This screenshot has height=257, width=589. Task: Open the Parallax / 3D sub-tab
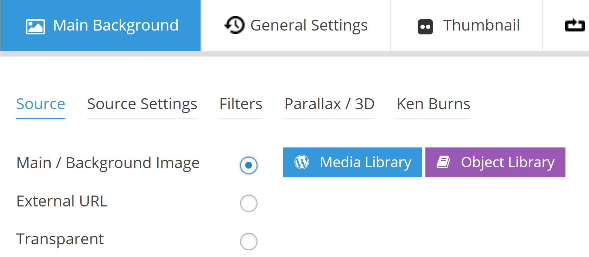(x=329, y=104)
